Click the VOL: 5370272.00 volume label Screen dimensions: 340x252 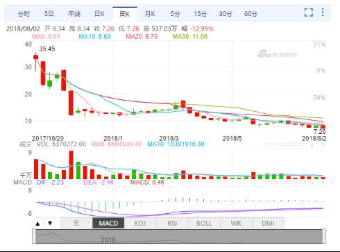point(61,144)
